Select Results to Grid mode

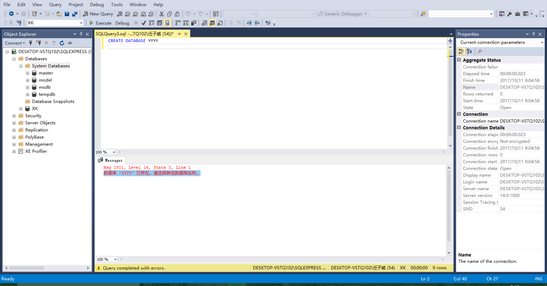click(212, 23)
